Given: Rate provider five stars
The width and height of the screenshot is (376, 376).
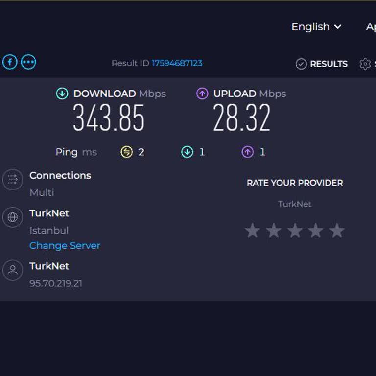Looking at the screenshot, I should 337,231.
